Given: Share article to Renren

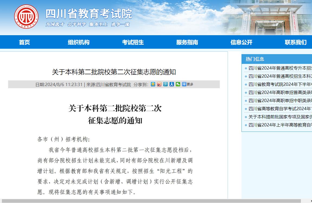Looking at the screenshot, I should pos(171,84).
